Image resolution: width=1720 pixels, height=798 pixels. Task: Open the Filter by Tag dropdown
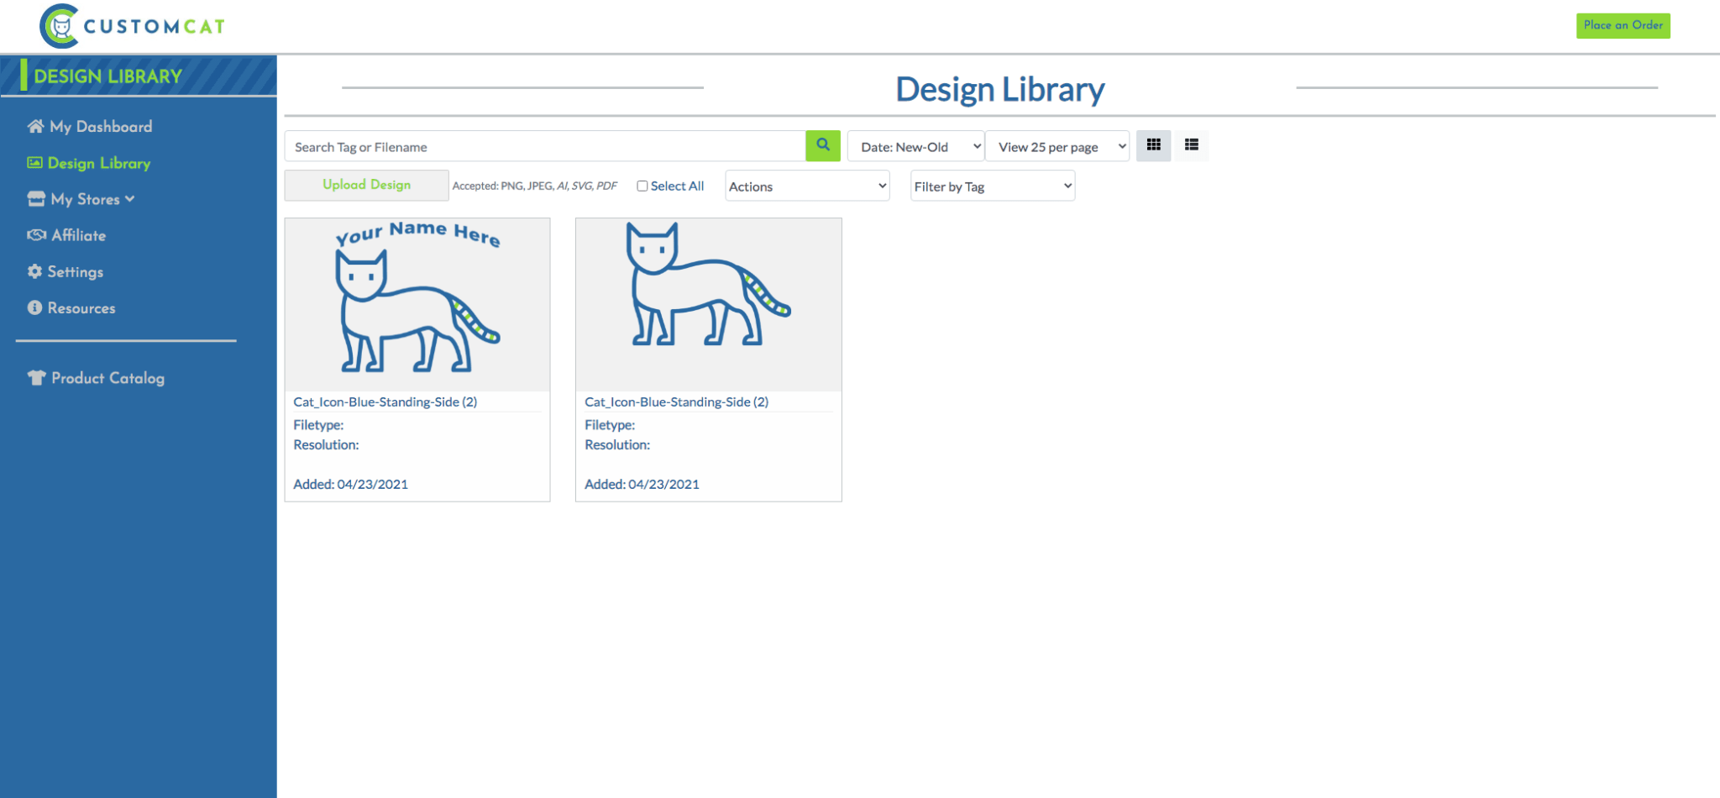(x=992, y=186)
